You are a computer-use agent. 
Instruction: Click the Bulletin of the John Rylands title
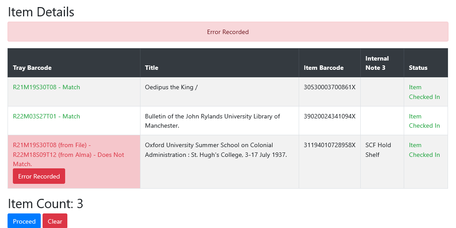coord(212,121)
